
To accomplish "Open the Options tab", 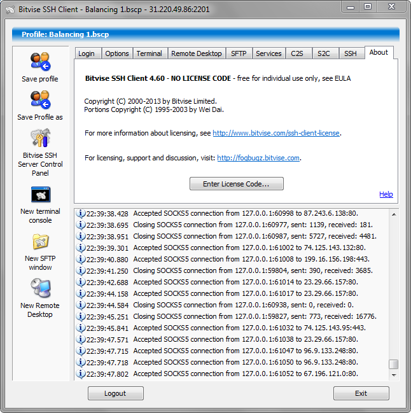I will [117, 53].
